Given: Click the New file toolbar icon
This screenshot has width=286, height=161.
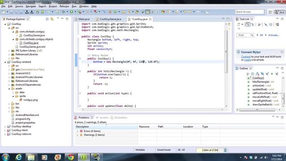Looking at the screenshot, I should tap(4, 12).
